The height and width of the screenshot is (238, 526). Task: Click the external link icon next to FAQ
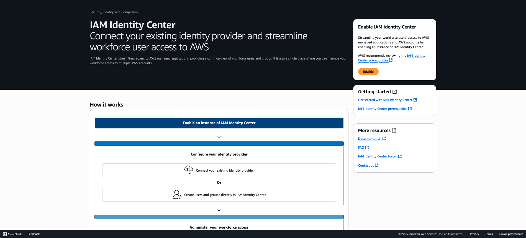point(367,147)
